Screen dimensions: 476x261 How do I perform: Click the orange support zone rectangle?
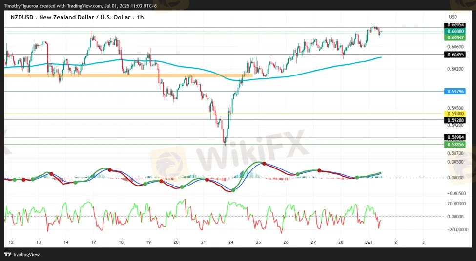click(x=128, y=75)
